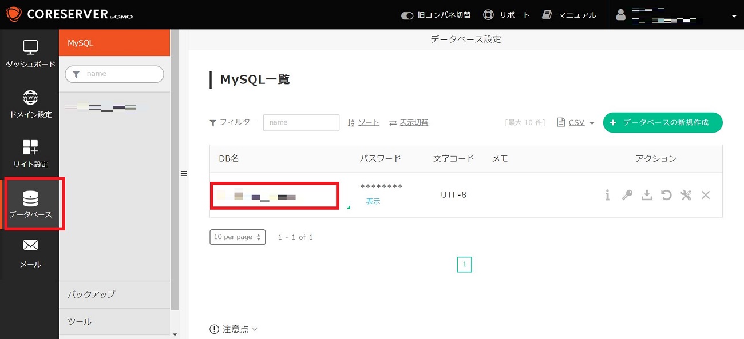Click the database info icon

(607, 196)
